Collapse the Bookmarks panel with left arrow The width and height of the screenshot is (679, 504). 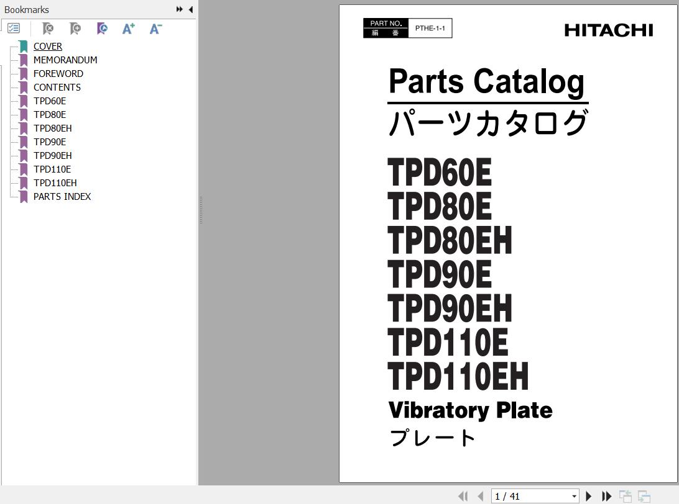190,9
